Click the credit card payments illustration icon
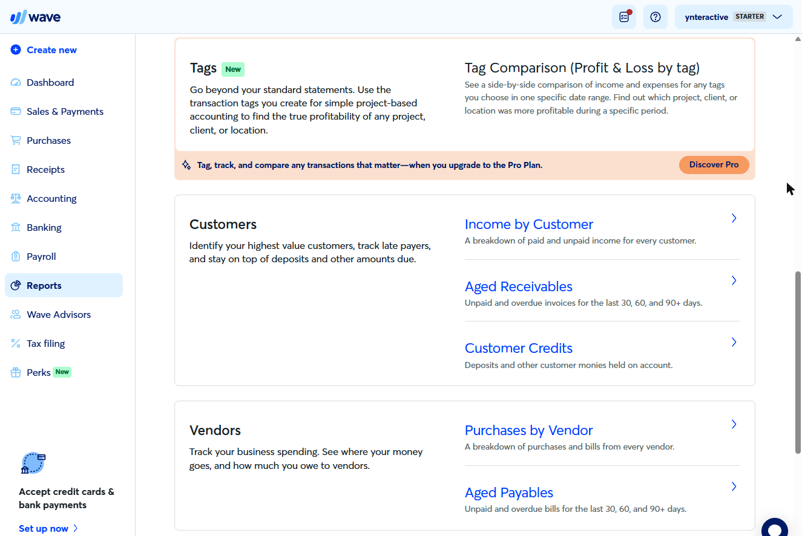This screenshot has height=536, width=802. [x=33, y=463]
